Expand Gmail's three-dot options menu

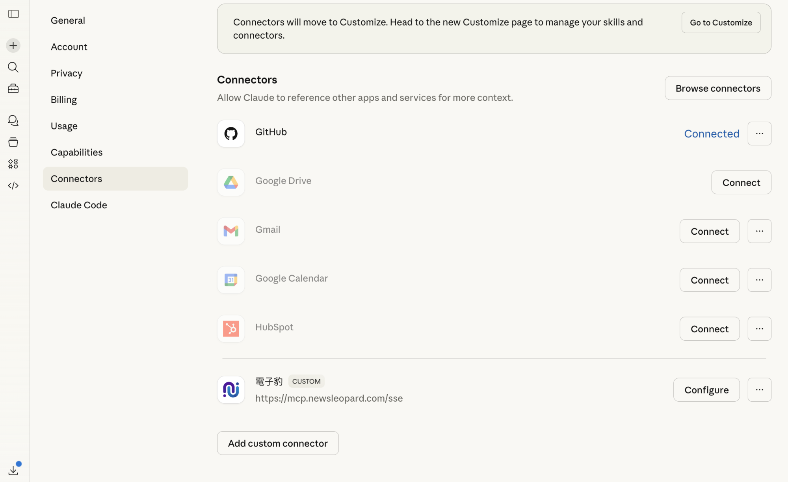(759, 231)
